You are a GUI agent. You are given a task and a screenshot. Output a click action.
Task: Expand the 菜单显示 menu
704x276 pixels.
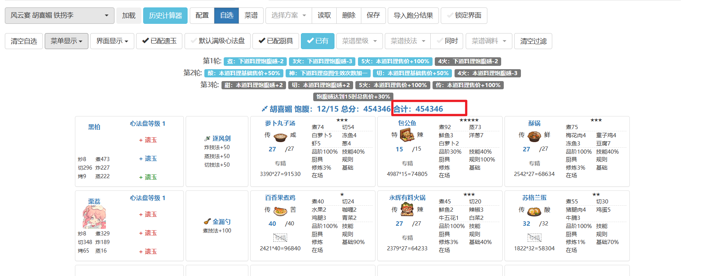[x=66, y=41]
